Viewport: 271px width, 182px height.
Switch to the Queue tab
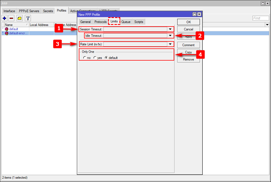pos(126,22)
